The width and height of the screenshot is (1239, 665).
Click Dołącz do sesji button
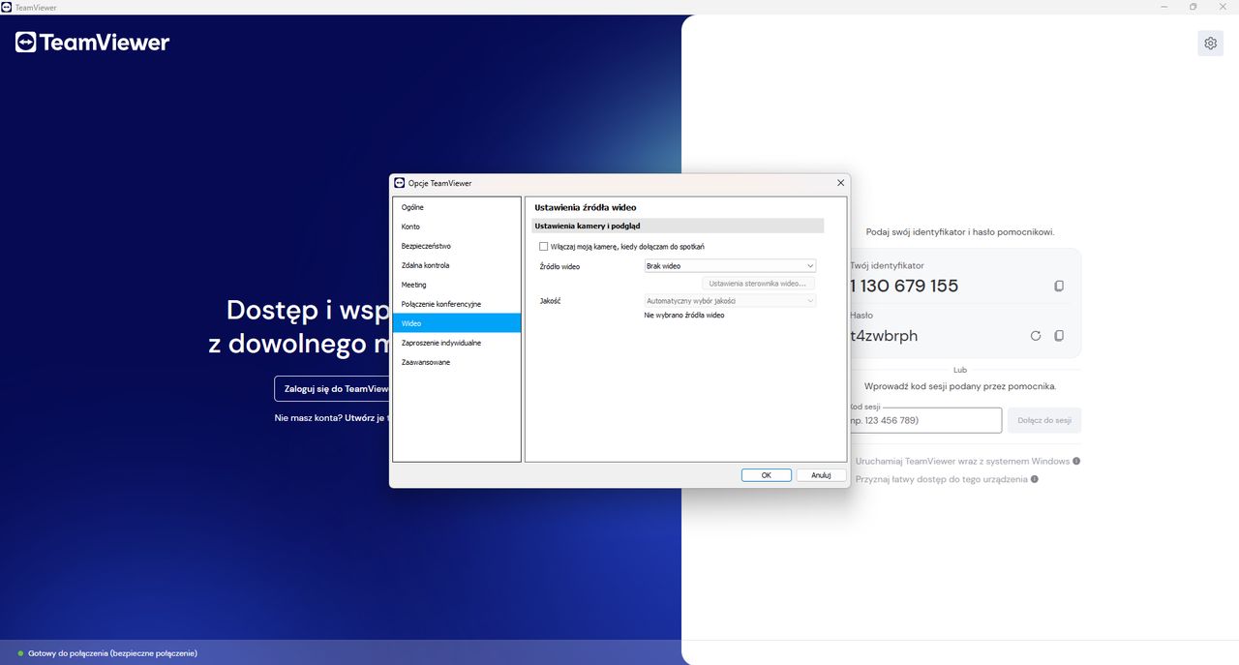(1044, 420)
